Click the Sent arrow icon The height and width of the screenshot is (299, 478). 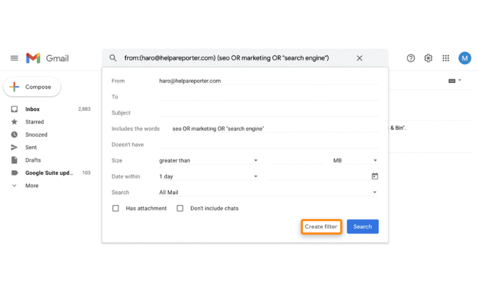(14, 147)
